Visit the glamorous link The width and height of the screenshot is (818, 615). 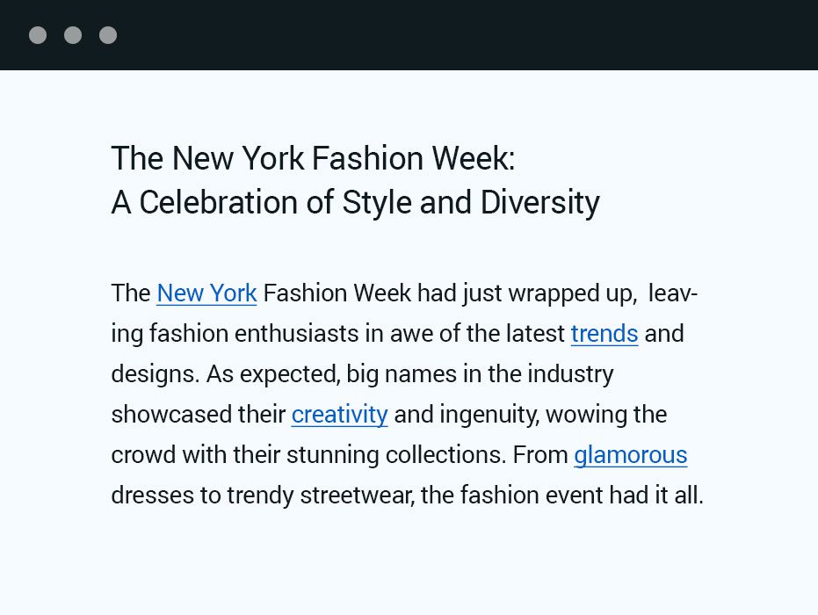tap(630, 455)
